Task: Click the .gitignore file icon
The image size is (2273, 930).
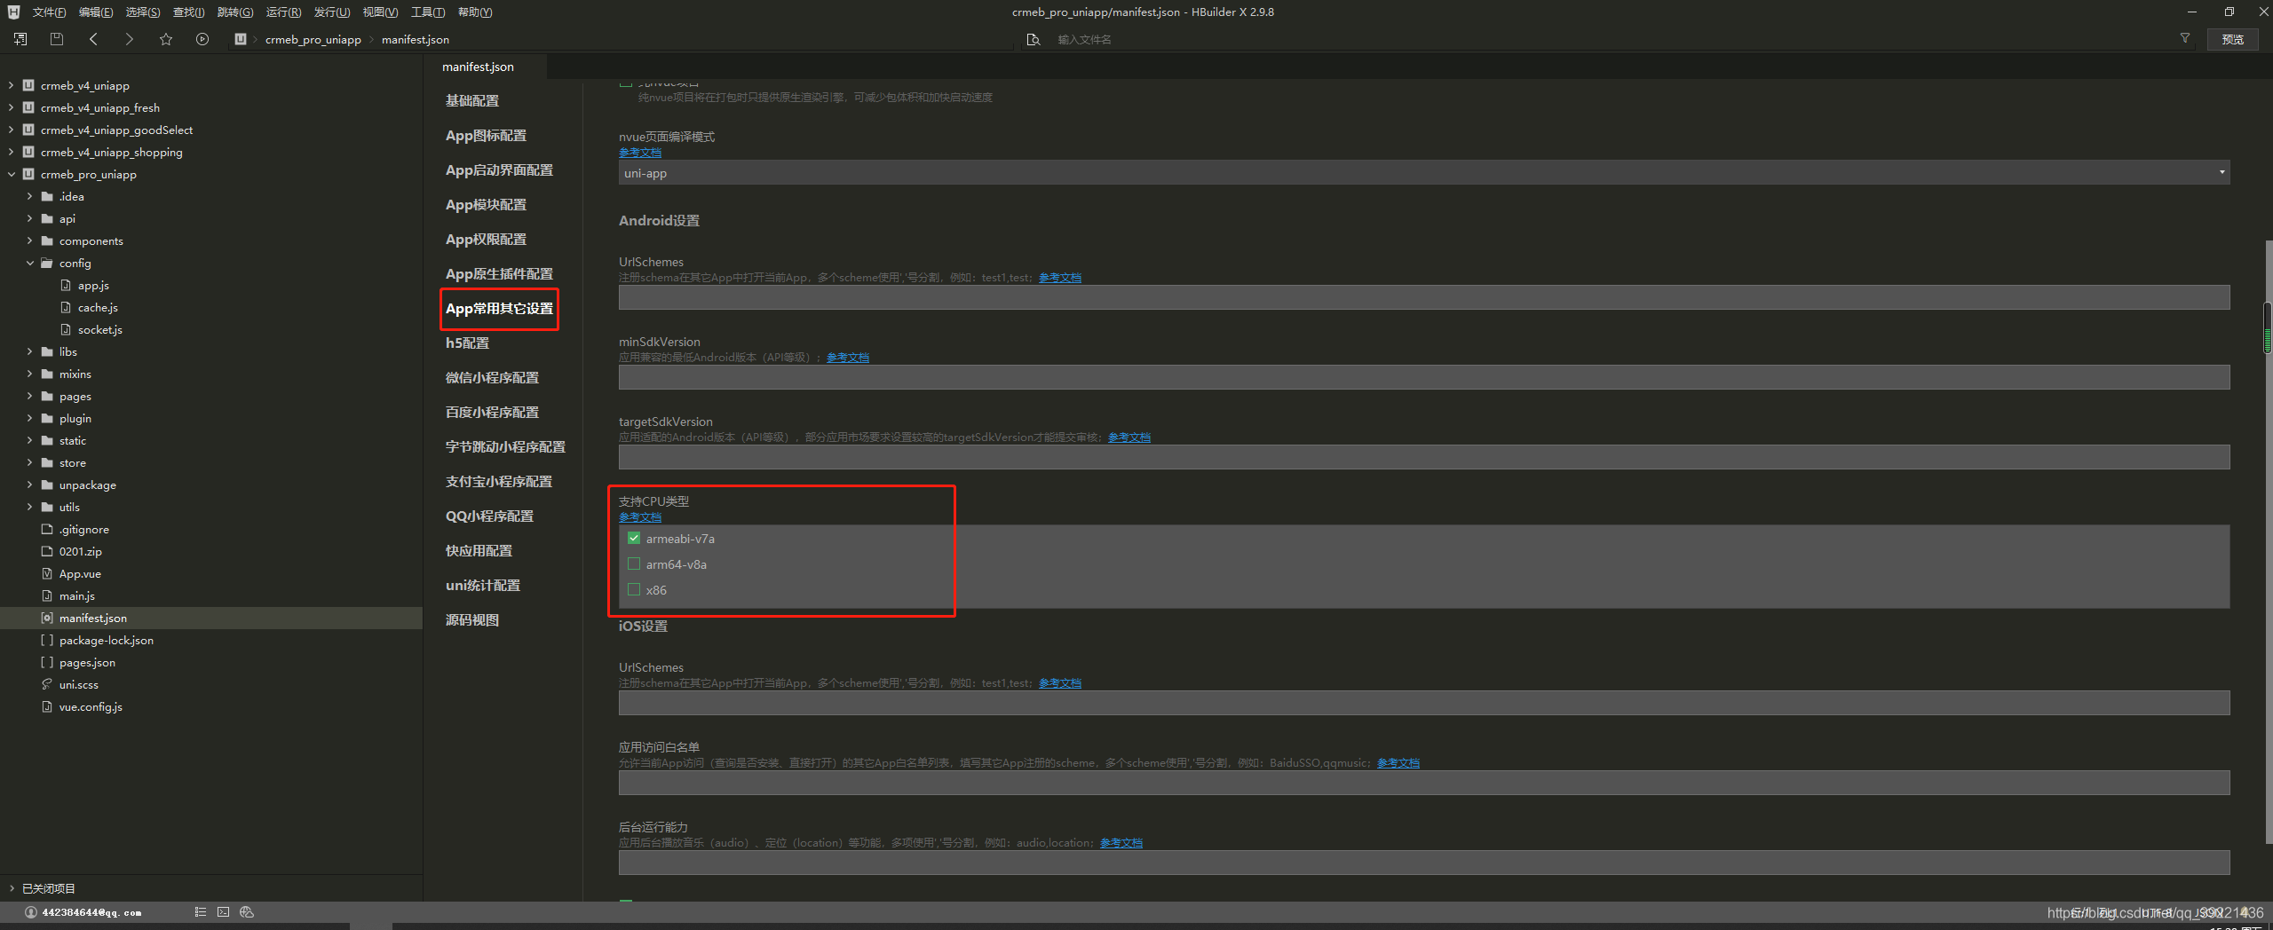Action: pyautogui.click(x=47, y=529)
